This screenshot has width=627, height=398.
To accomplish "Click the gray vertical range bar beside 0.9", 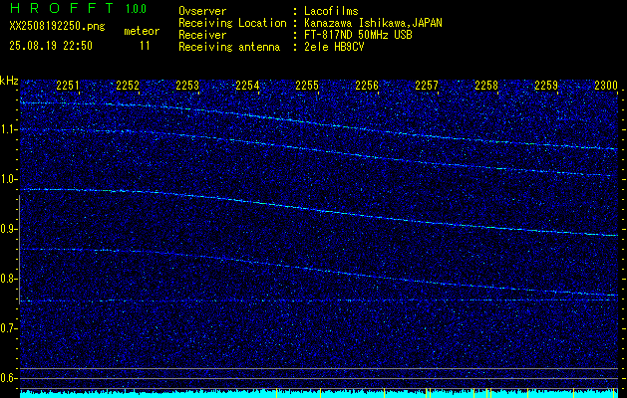I will [19, 250].
